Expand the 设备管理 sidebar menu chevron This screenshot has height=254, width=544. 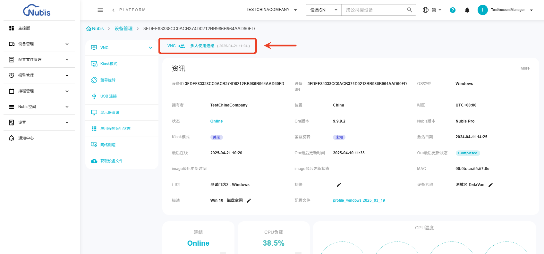pyautogui.click(x=67, y=44)
